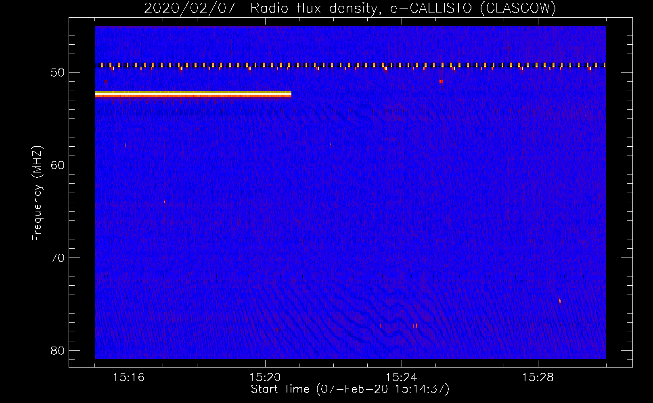Click the dotted interference line near 49 MHz
Image resolution: width=653 pixels, height=403 pixels.
(x=350, y=65)
